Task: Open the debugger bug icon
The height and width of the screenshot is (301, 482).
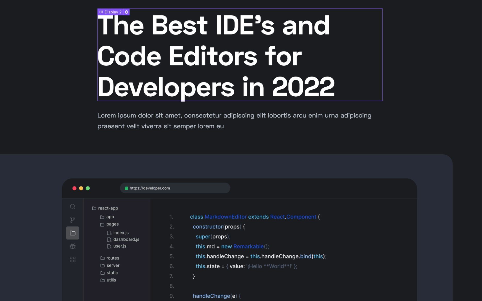Action: coord(72,246)
